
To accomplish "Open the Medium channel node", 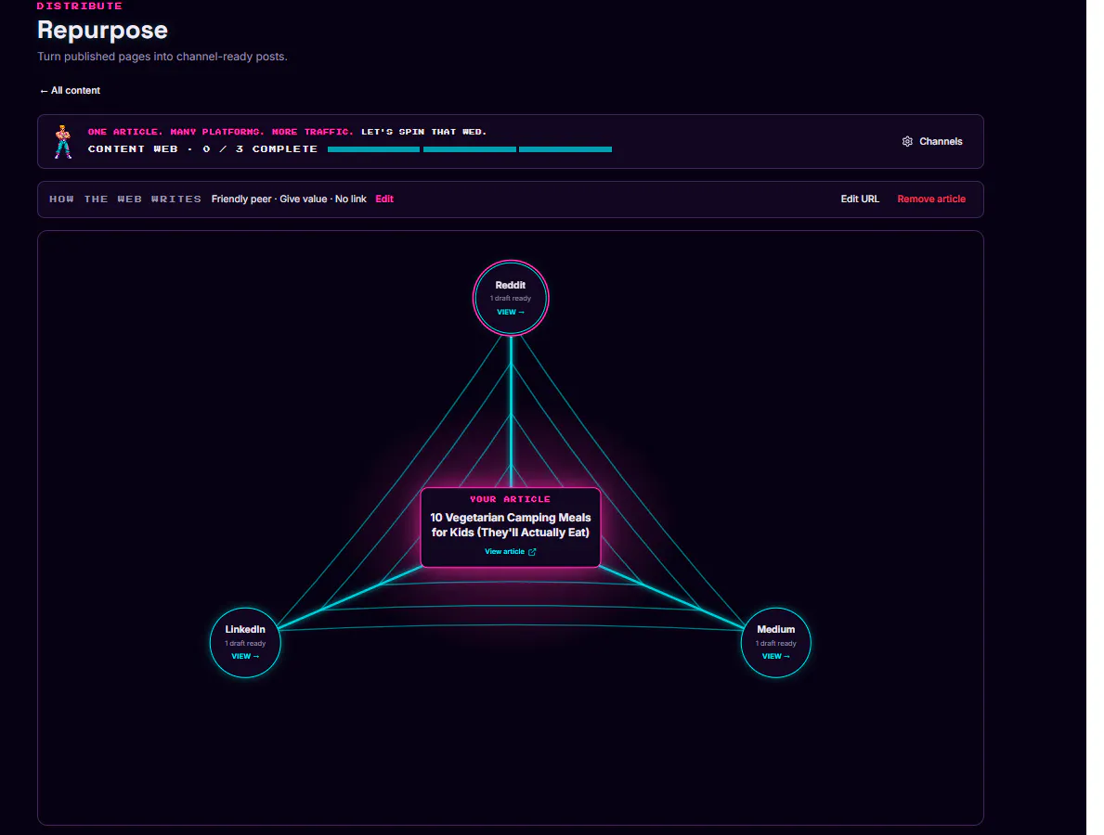I will point(776,642).
